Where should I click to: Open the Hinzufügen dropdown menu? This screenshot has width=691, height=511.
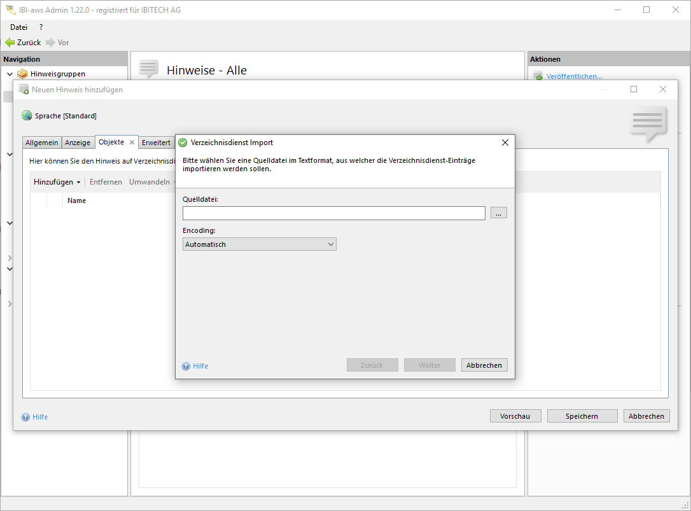(57, 182)
